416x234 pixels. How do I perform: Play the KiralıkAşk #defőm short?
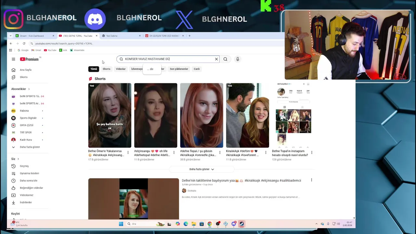click(247, 115)
